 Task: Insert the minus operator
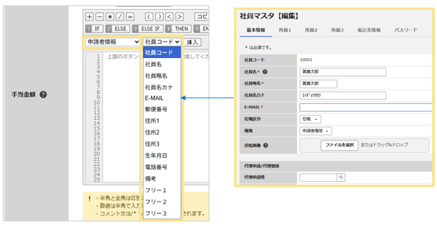click(99, 17)
